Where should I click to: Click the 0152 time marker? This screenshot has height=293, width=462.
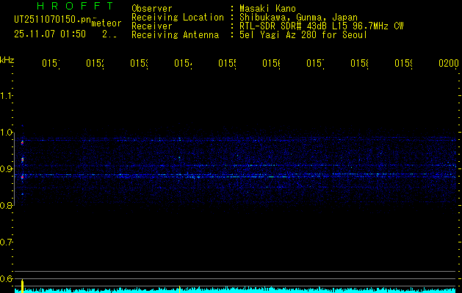click(95, 63)
